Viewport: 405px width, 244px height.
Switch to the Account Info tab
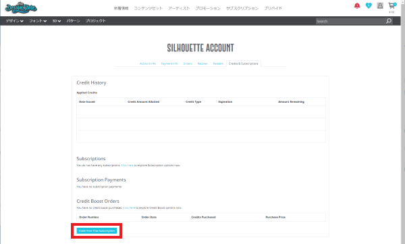148,64
